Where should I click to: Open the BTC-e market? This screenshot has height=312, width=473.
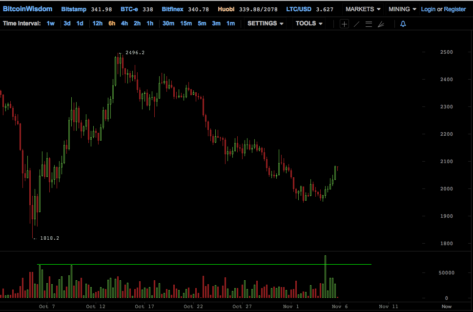[129, 9]
